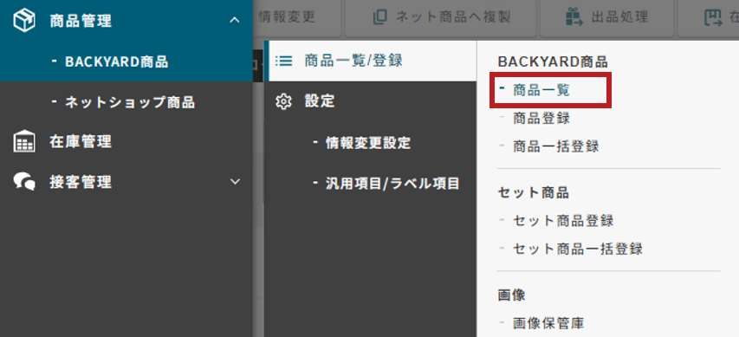Open the 画像保管庫 link
Image resolution: width=739 pixels, height=337 pixels.
point(548,323)
